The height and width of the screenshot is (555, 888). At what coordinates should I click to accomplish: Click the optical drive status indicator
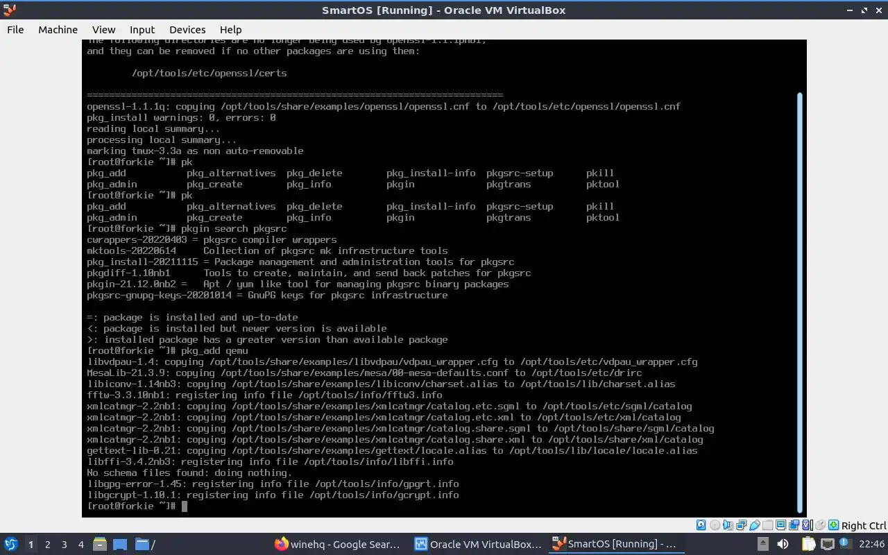click(x=715, y=525)
